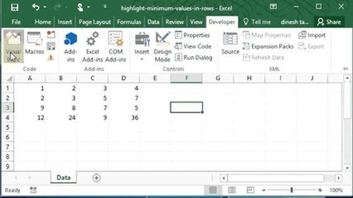Image resolution: width=353 pixels, height=198 pixels.
Task: Open the dinesh account menu
Action: pyautogui.click(x=295, y=22)
